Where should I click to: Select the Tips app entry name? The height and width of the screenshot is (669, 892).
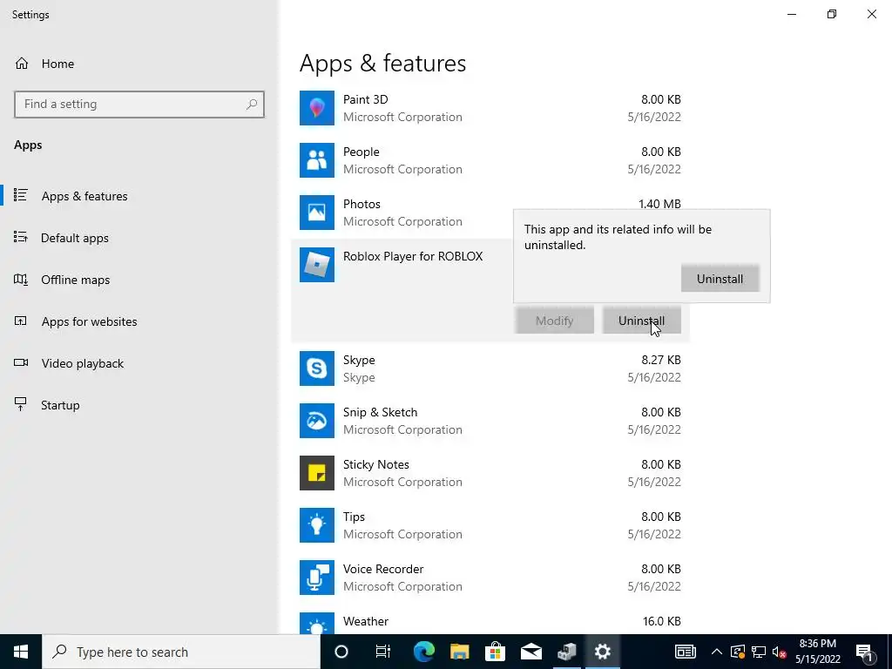click(x=354, y=517)
